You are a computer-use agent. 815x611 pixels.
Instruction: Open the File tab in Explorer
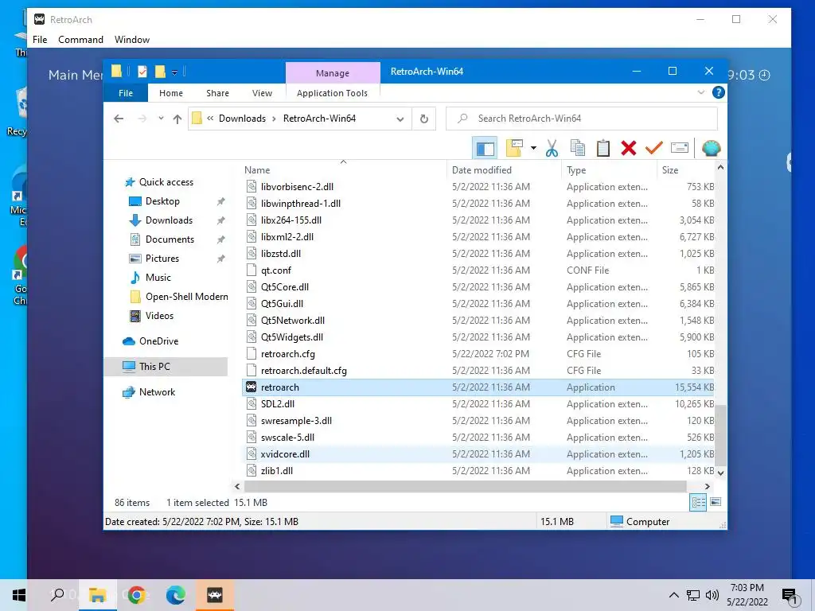coord(126,93)
